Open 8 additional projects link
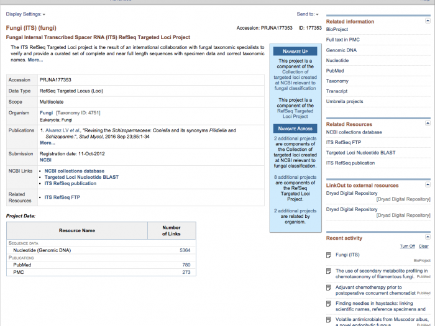This screenshot has height=326, width=435. coord(295,177)
